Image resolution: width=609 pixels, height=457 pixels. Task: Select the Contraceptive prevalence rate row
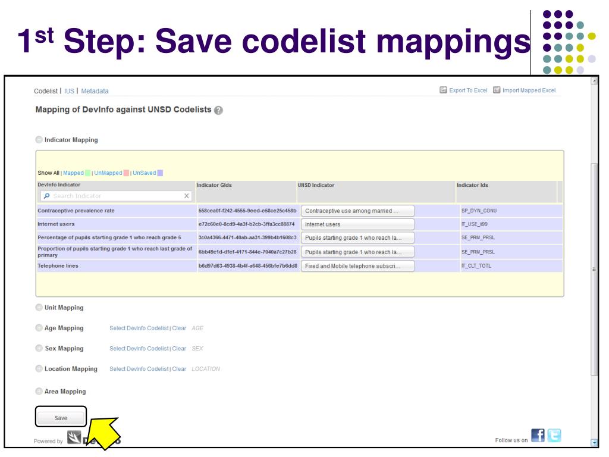[x=300, y=211]
